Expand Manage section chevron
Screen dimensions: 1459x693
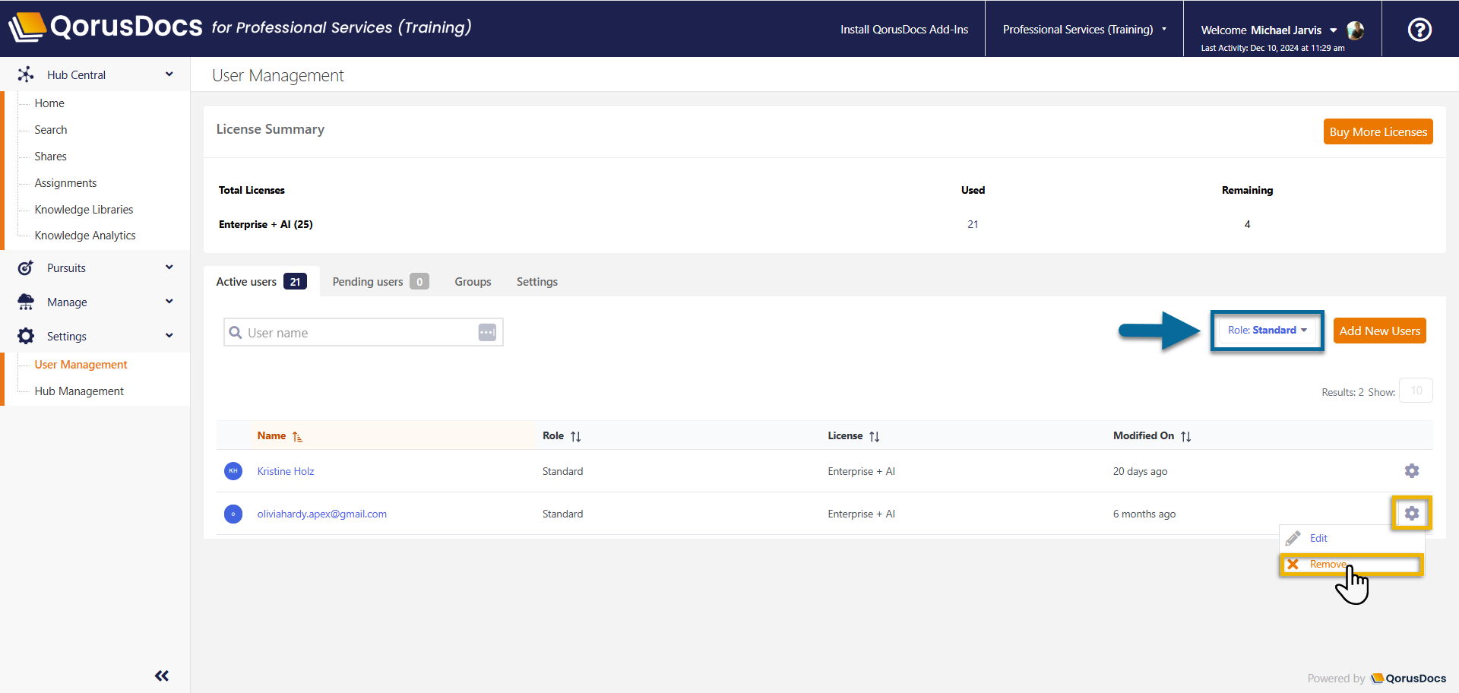[x=169, y=301]
